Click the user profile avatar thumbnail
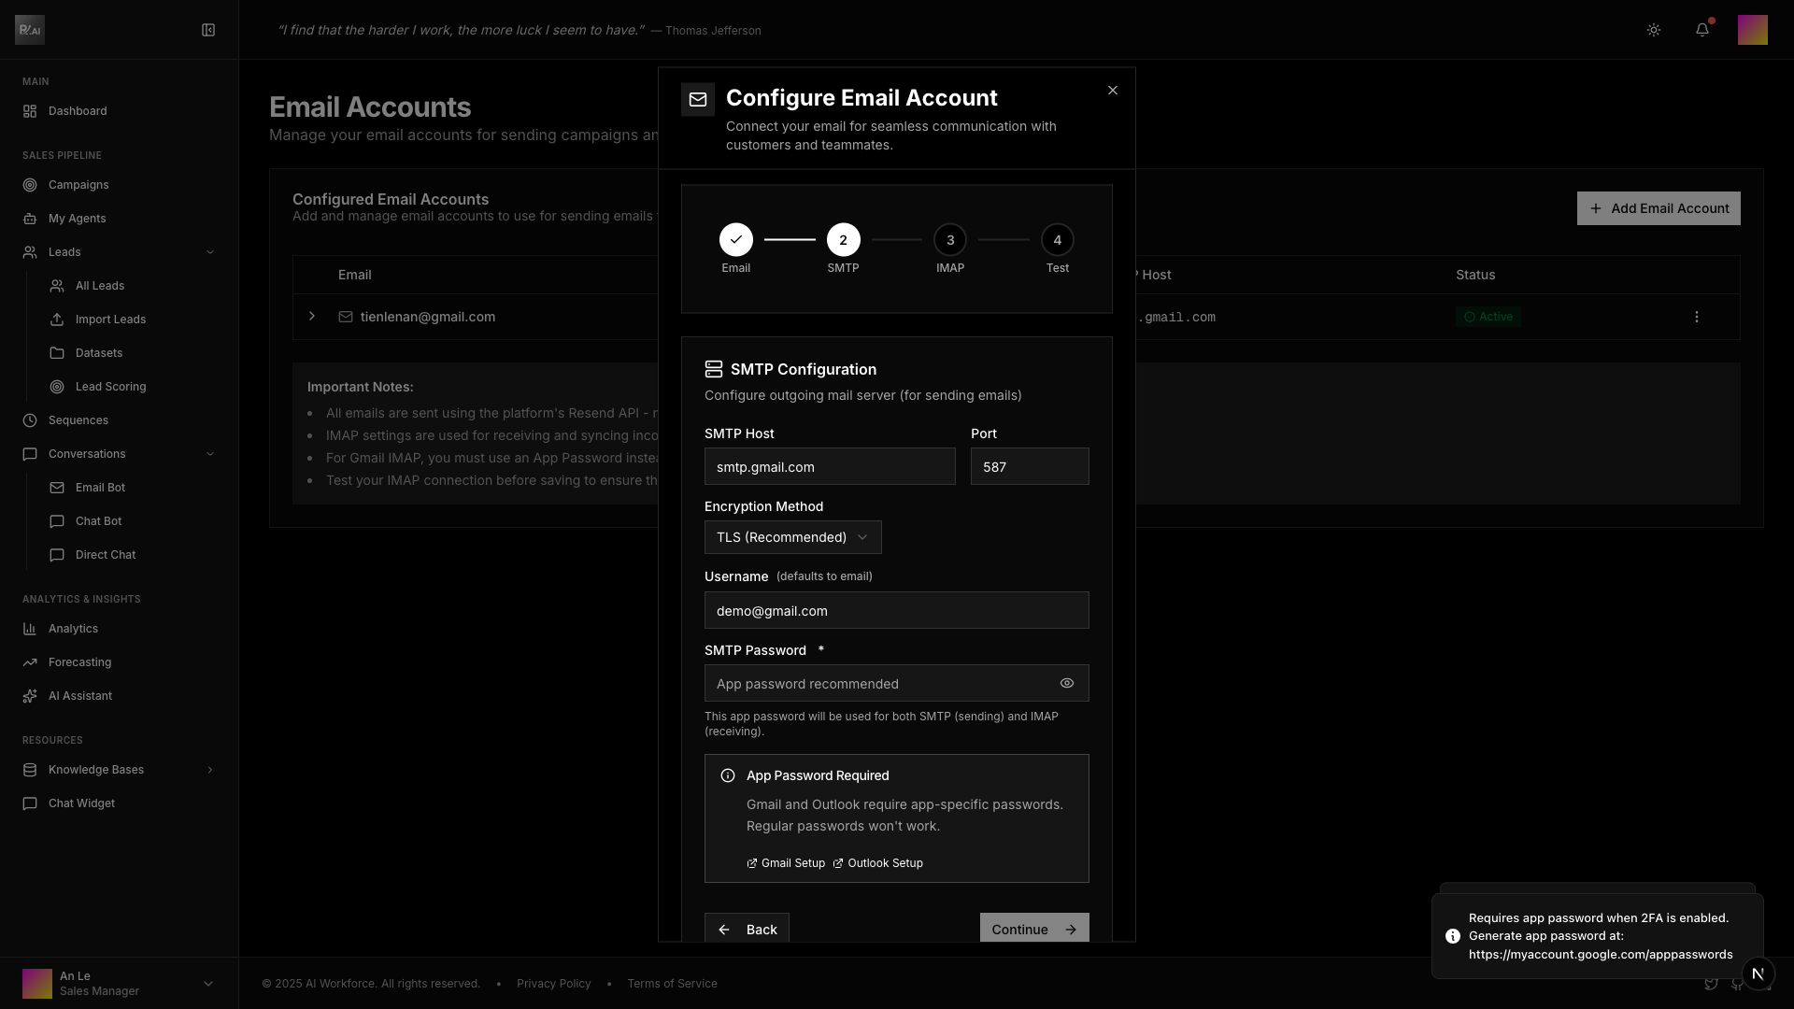This screenshot has width=1794, height=1009. tap(1752, 30)
